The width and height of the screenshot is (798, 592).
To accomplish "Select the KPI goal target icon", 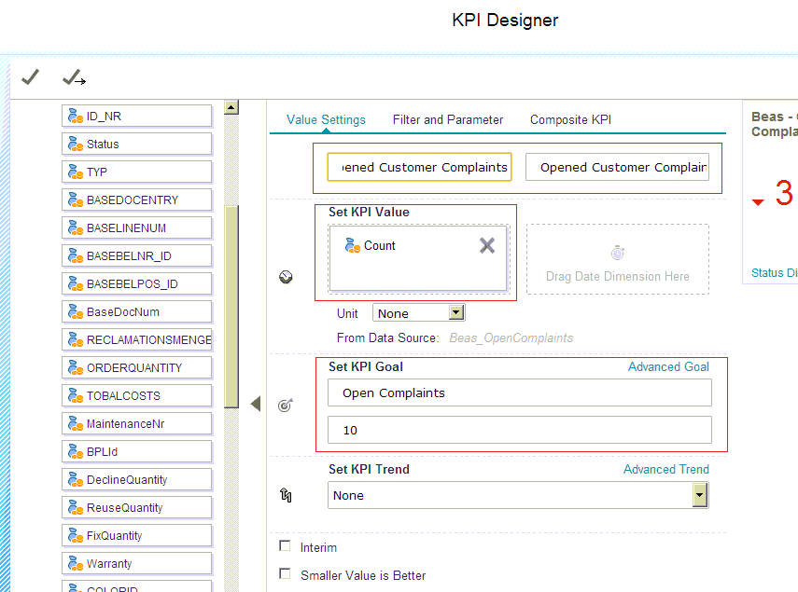I will click(286, 405).
